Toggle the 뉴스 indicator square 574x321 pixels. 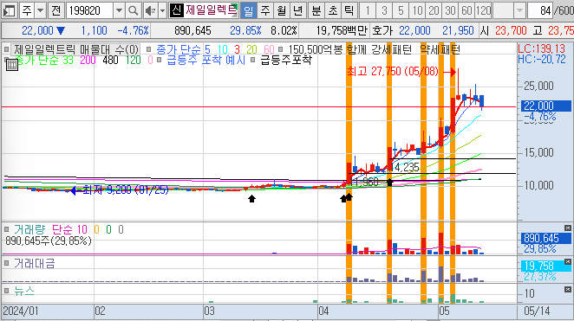tap(6, 291)
